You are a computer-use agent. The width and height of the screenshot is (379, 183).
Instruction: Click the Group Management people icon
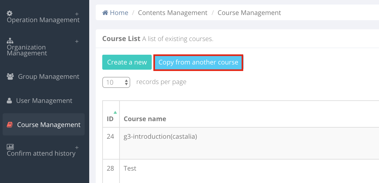pos(10,77)
